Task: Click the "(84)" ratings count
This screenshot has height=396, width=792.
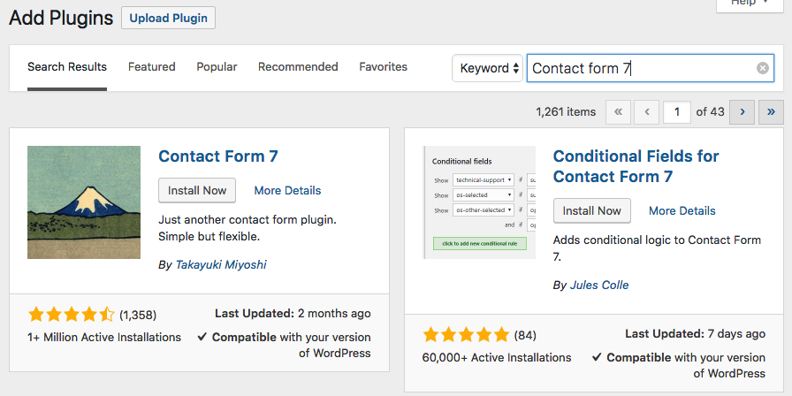Action: tap(525, 335)
